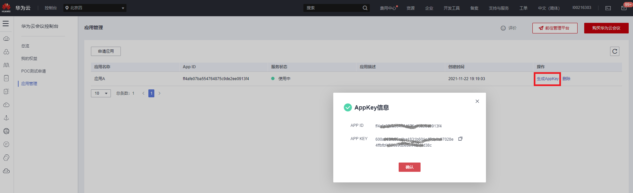This screenshot has width=633, height=193.
Task: Open 备案 in top navigation
Action: click(x=474, y=8)
